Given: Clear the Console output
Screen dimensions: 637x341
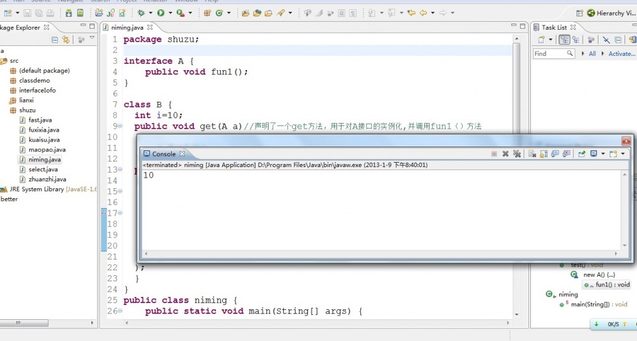Looking at the screenshot, I should pyautogui.click(x=532, y=154).
